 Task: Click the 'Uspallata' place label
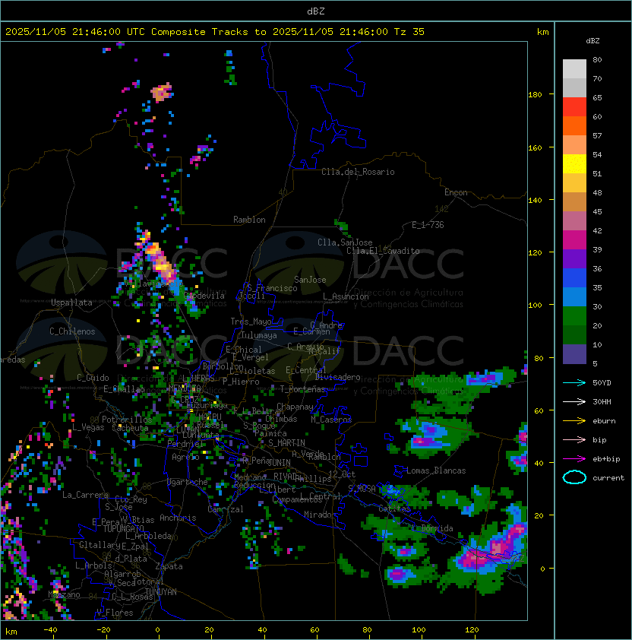tap(71, 303)
